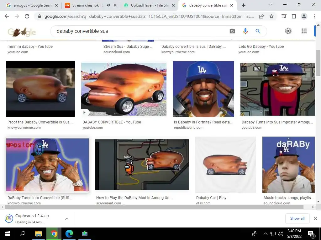Open Google quick settings gear

click(x=288, y=31)
